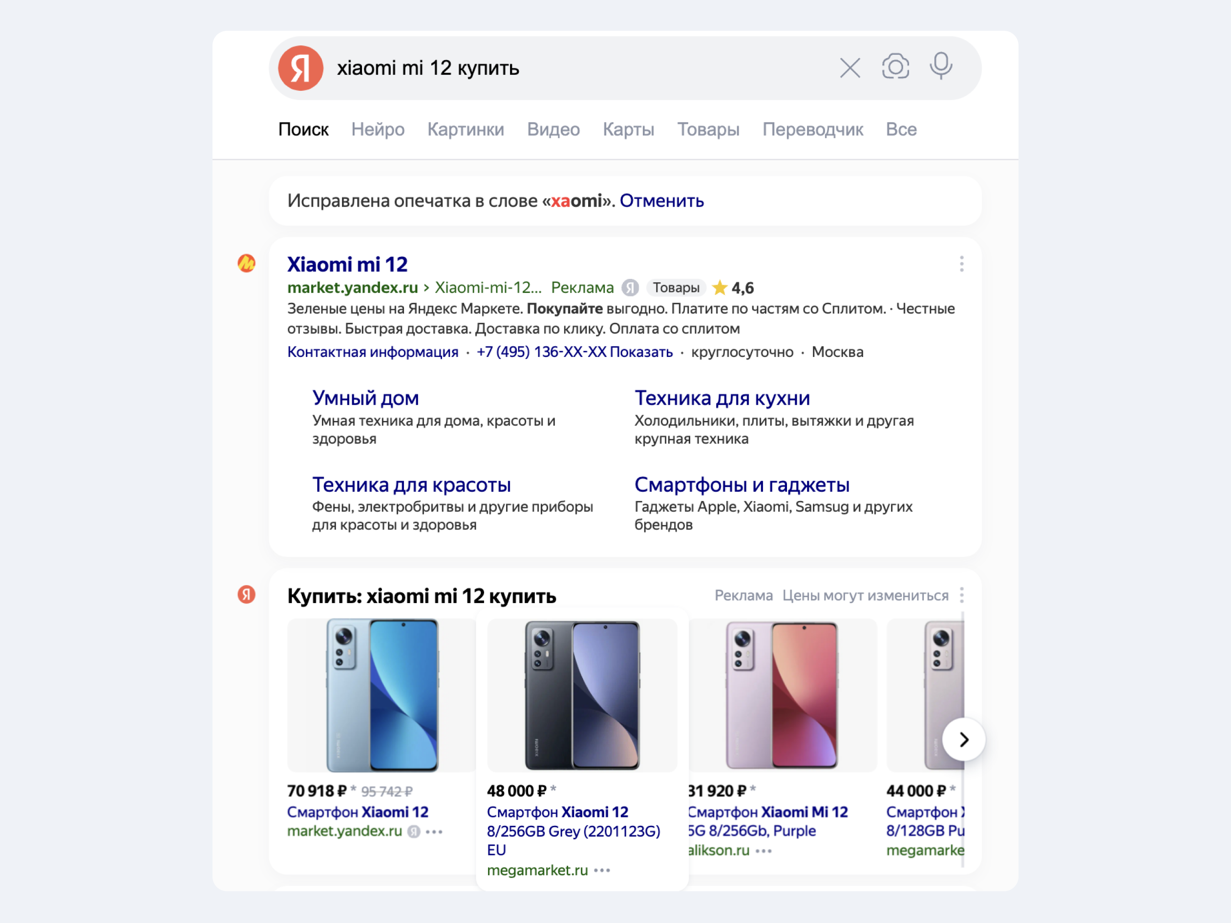Screen dimensions: 1231x923
Task: Open the Умный дом sitelink
Action: point(365,398)
